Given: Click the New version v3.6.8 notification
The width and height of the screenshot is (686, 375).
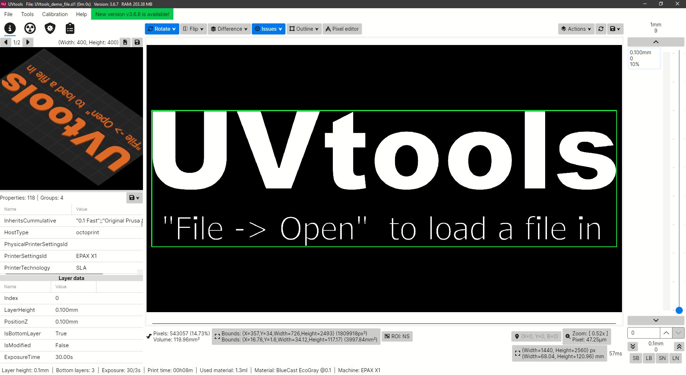Looking at the screenshot, I should 132,14.
